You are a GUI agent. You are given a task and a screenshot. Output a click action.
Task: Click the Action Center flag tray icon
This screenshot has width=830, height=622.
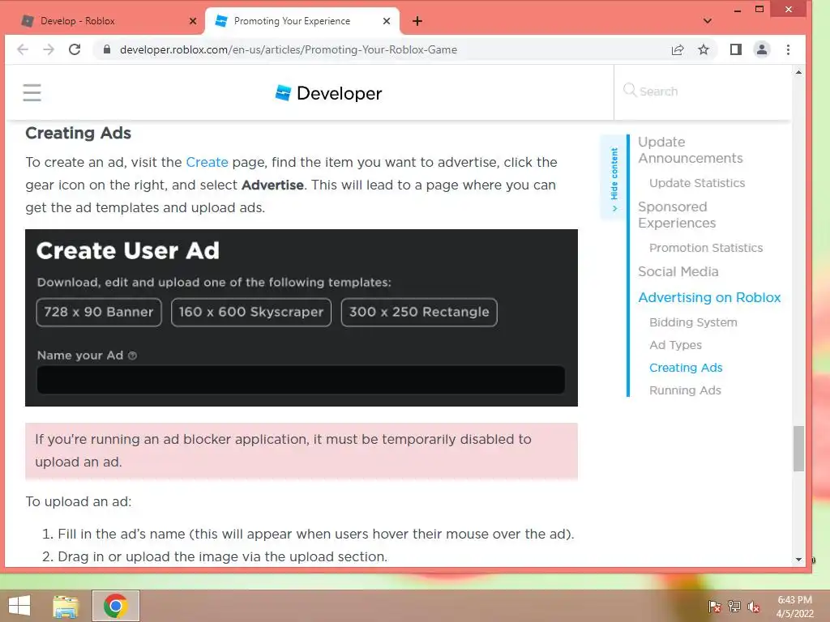point(715,606)
